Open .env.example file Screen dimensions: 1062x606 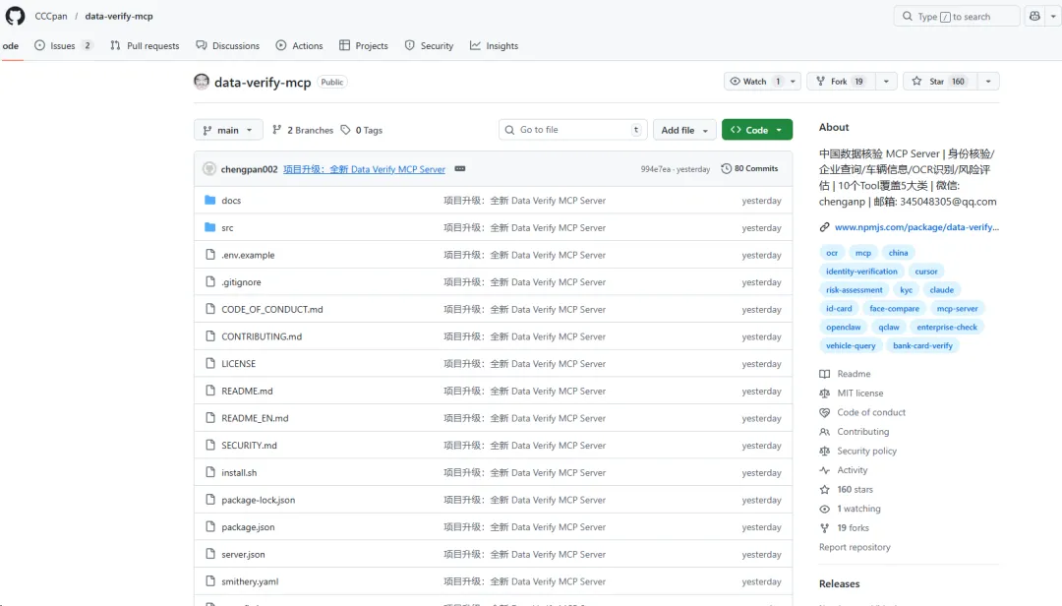point(248,255)
